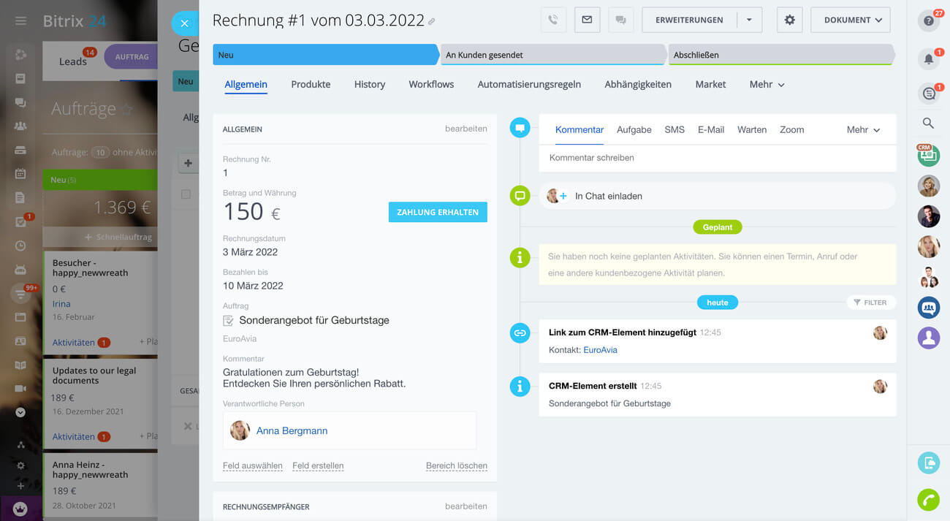This screenshot has height=521, width=950.
Task: Expand the Mehr tab menu
Action: (767, 85)
